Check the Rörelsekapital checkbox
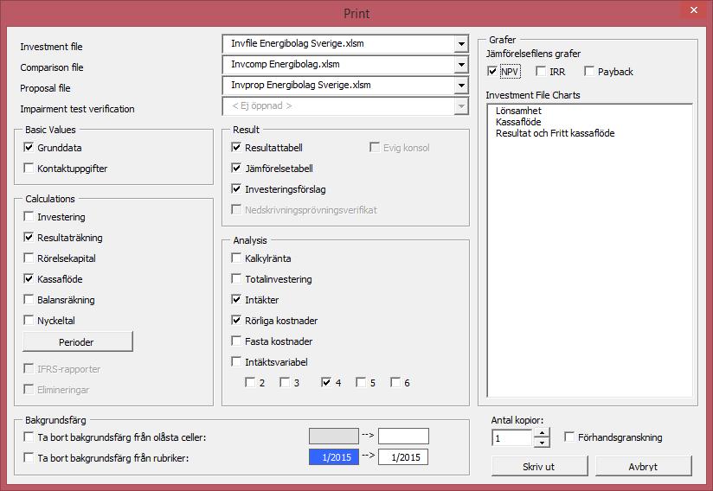Viewport: 713px width, 491px height. (x=29, y=258)
